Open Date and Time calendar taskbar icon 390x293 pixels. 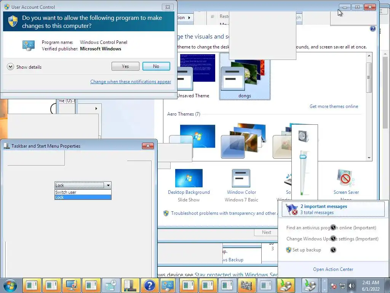coord(111,285)
